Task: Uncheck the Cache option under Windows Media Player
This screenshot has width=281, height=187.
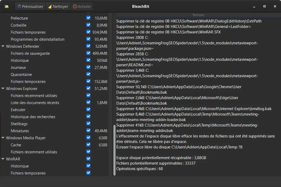Action: tap(88, 145)
